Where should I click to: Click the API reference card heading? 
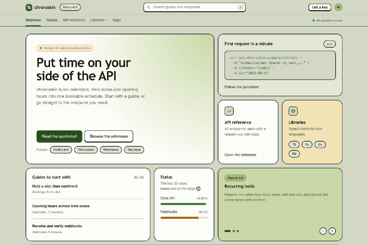coord(238,122)
